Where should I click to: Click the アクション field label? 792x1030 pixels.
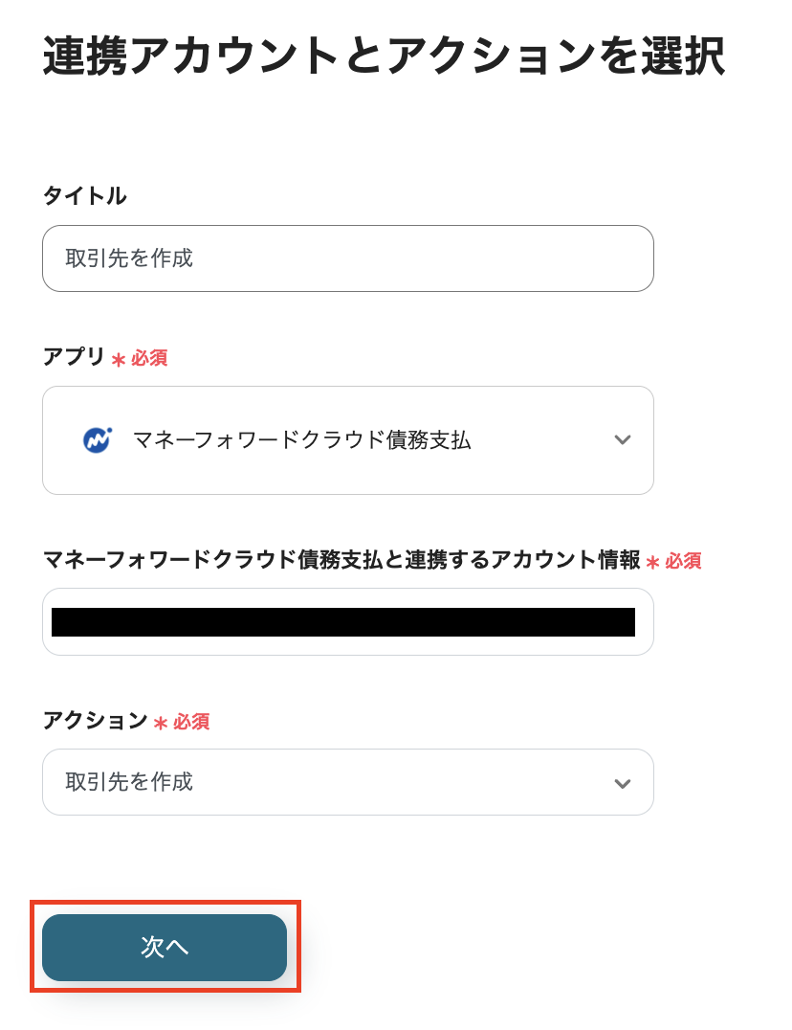tap(95, 721)
